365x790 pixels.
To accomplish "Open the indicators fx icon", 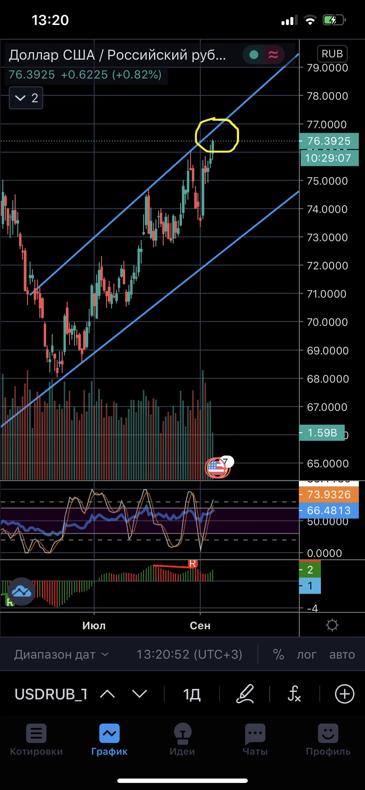I will tap(294, 694).
